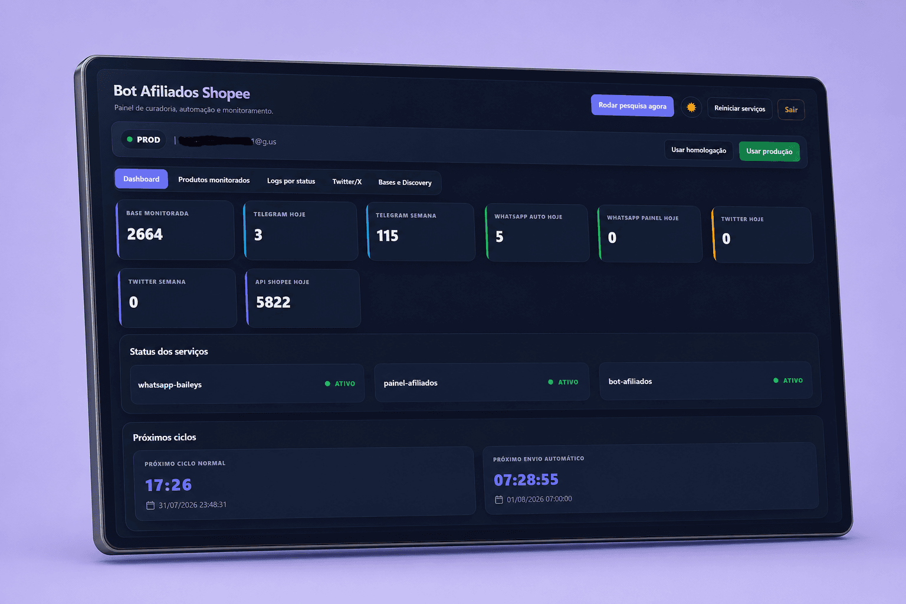This screenshot has width=906, height=604.
Task: Click API Shopee Hoje value 5822
Action: (x=273, y=303)
